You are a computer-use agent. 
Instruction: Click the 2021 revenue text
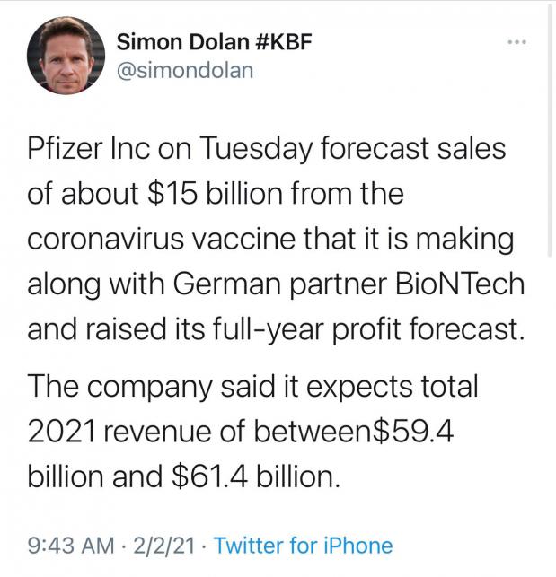click(136, 432)
